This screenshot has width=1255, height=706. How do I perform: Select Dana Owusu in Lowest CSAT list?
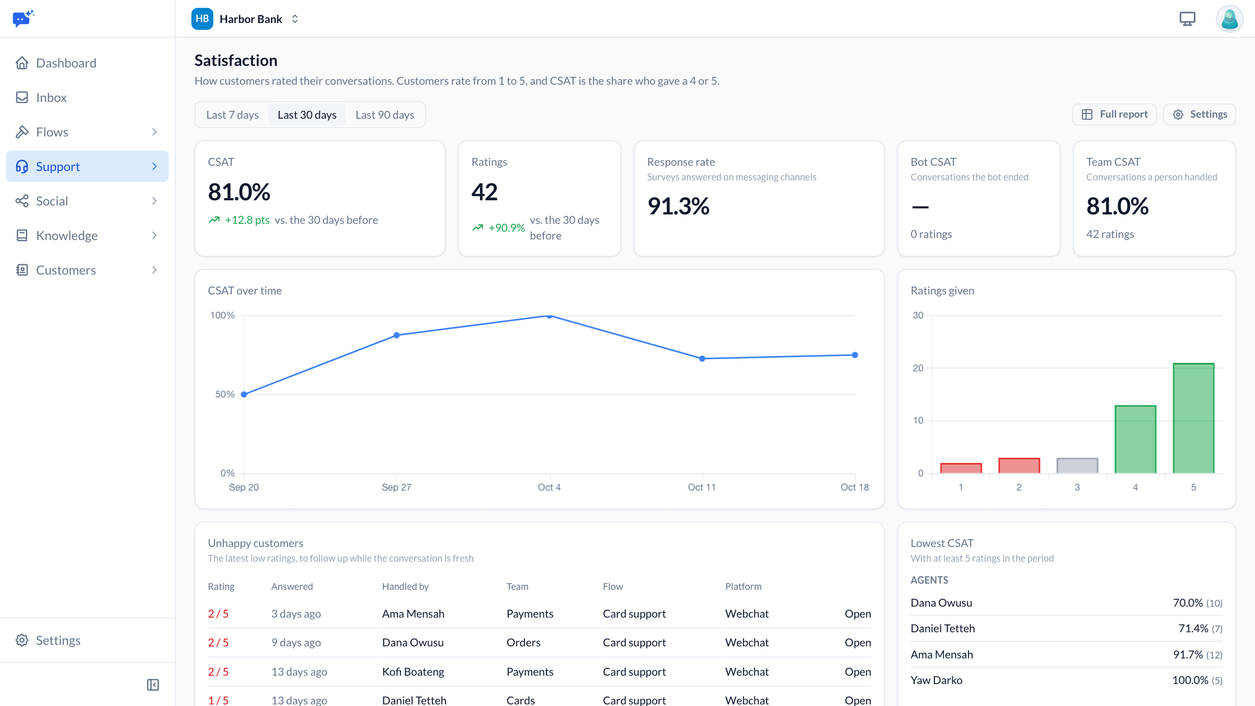[1067, 603]
